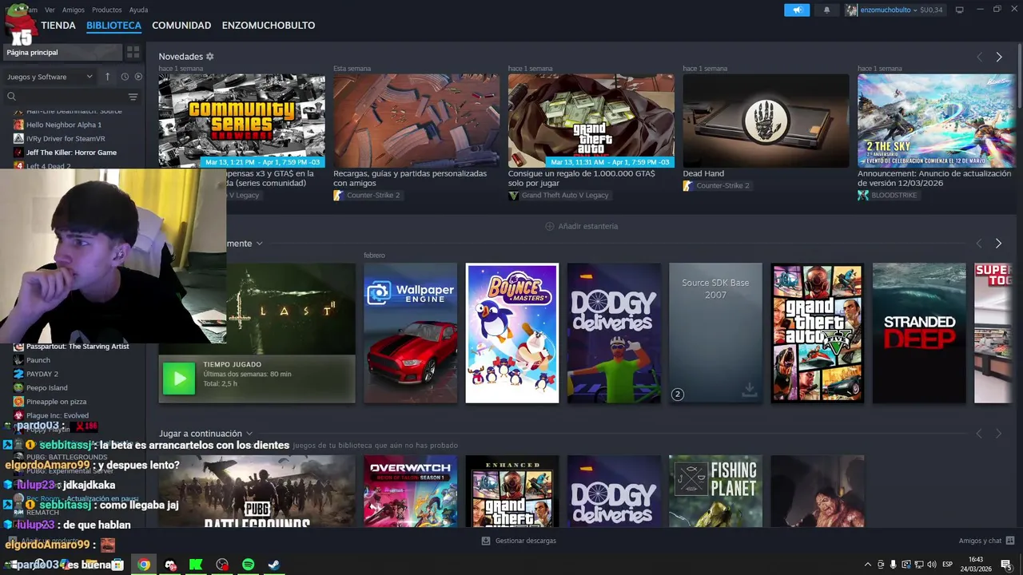
Task: Click the main page vertical scrollbar
Action: click(1019, 76)
